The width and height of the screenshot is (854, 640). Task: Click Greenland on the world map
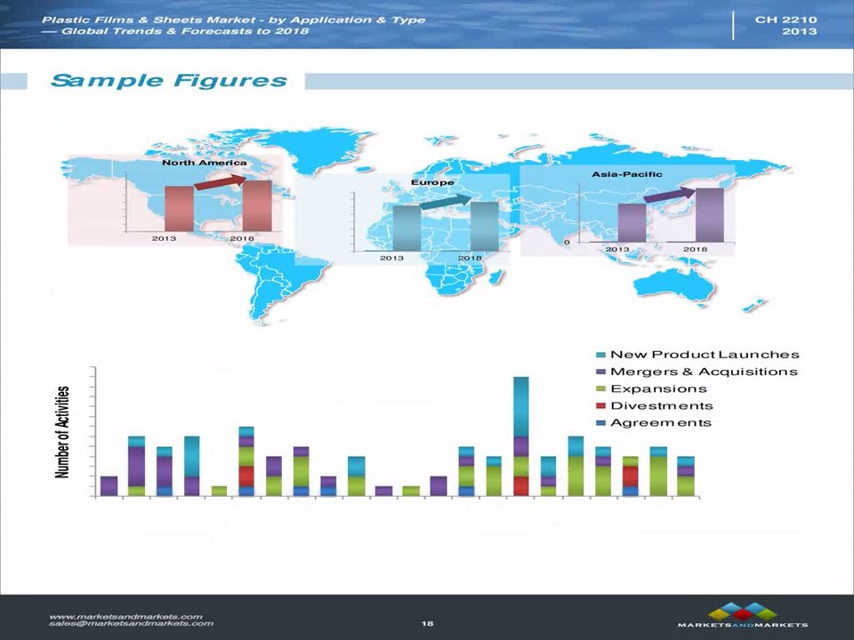point(321,149)
